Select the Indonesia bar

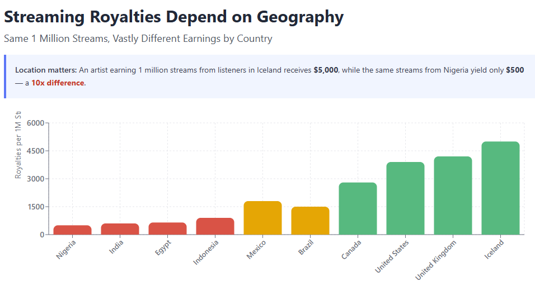215,226
